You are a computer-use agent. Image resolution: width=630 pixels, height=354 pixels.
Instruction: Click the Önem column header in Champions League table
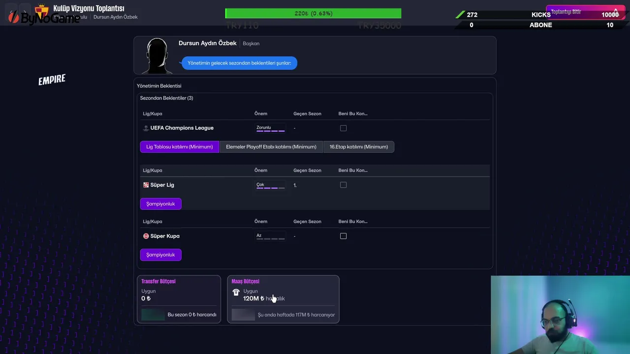coord(261,114)
